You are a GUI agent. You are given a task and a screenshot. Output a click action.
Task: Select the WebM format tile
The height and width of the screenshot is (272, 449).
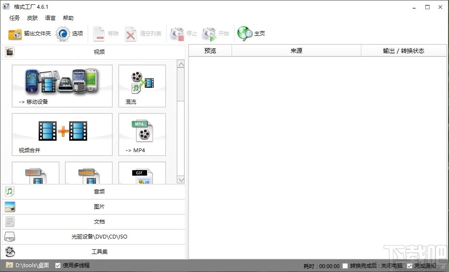89,173
